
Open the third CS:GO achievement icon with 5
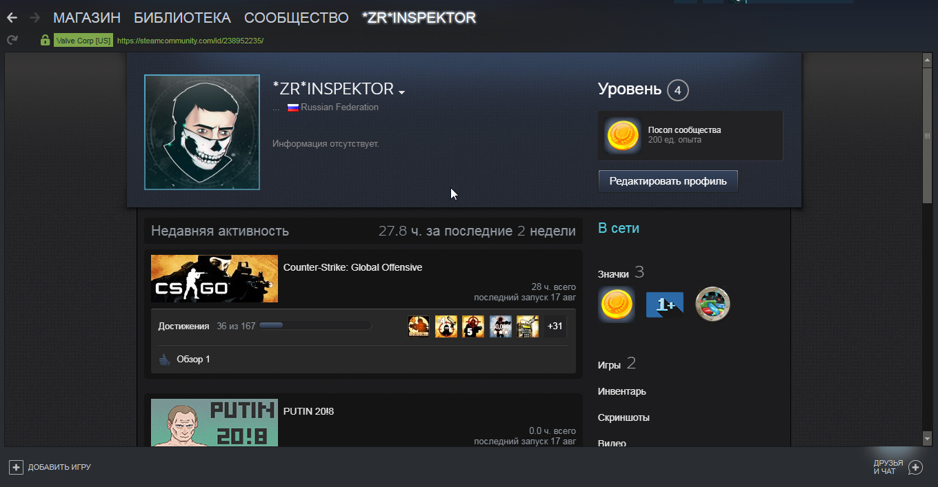pos(473,327)
